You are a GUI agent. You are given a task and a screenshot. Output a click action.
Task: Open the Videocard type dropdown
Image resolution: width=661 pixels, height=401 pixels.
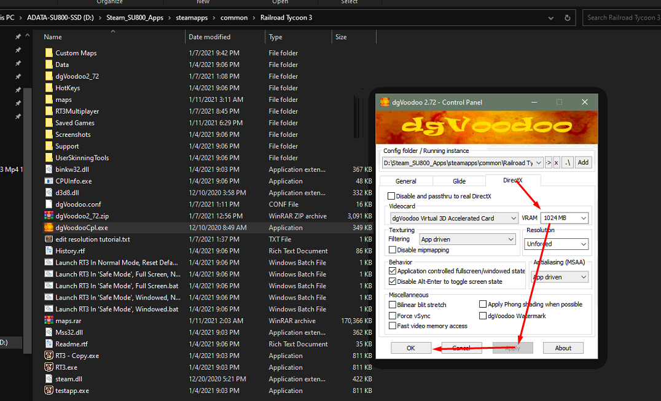pyautogui.click(x=454, y=218)
